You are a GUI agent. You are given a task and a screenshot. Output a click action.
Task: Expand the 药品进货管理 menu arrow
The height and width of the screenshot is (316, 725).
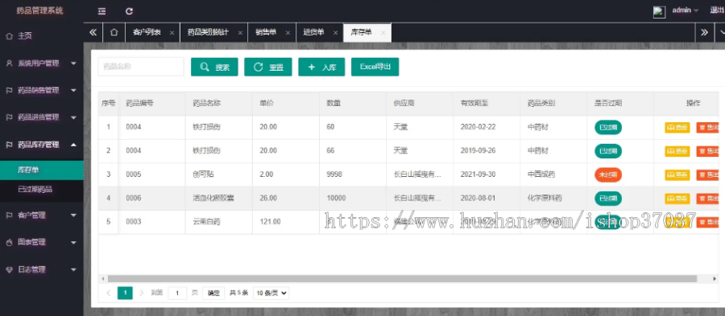pyautogui.click(x=74, y=117)
